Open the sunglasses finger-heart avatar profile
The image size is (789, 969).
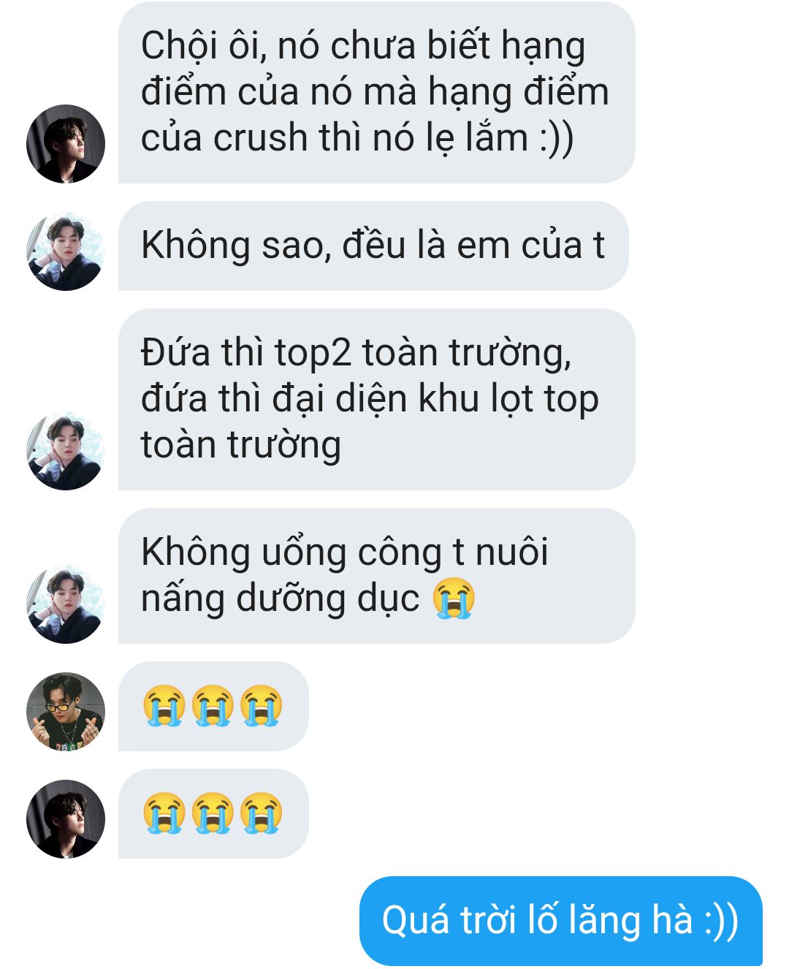pyautogui.click(x=66, y=712)
